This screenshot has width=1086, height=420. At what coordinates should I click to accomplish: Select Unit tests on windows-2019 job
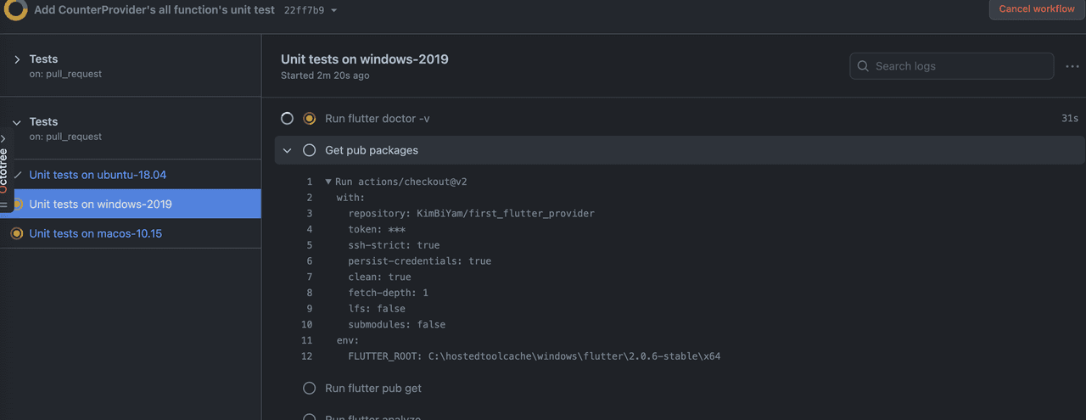point(100,204)
